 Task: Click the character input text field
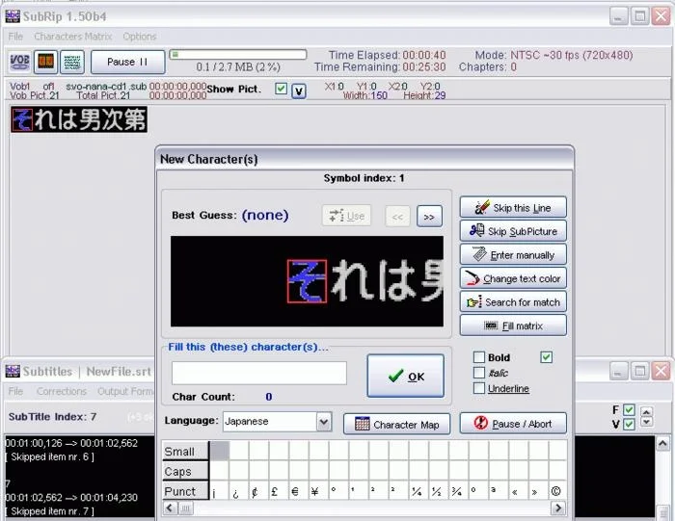click(259, 373)
